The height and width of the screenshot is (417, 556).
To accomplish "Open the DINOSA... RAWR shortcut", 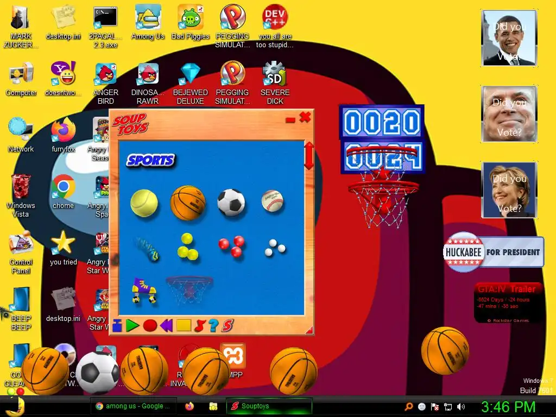I will pos(148,83).
